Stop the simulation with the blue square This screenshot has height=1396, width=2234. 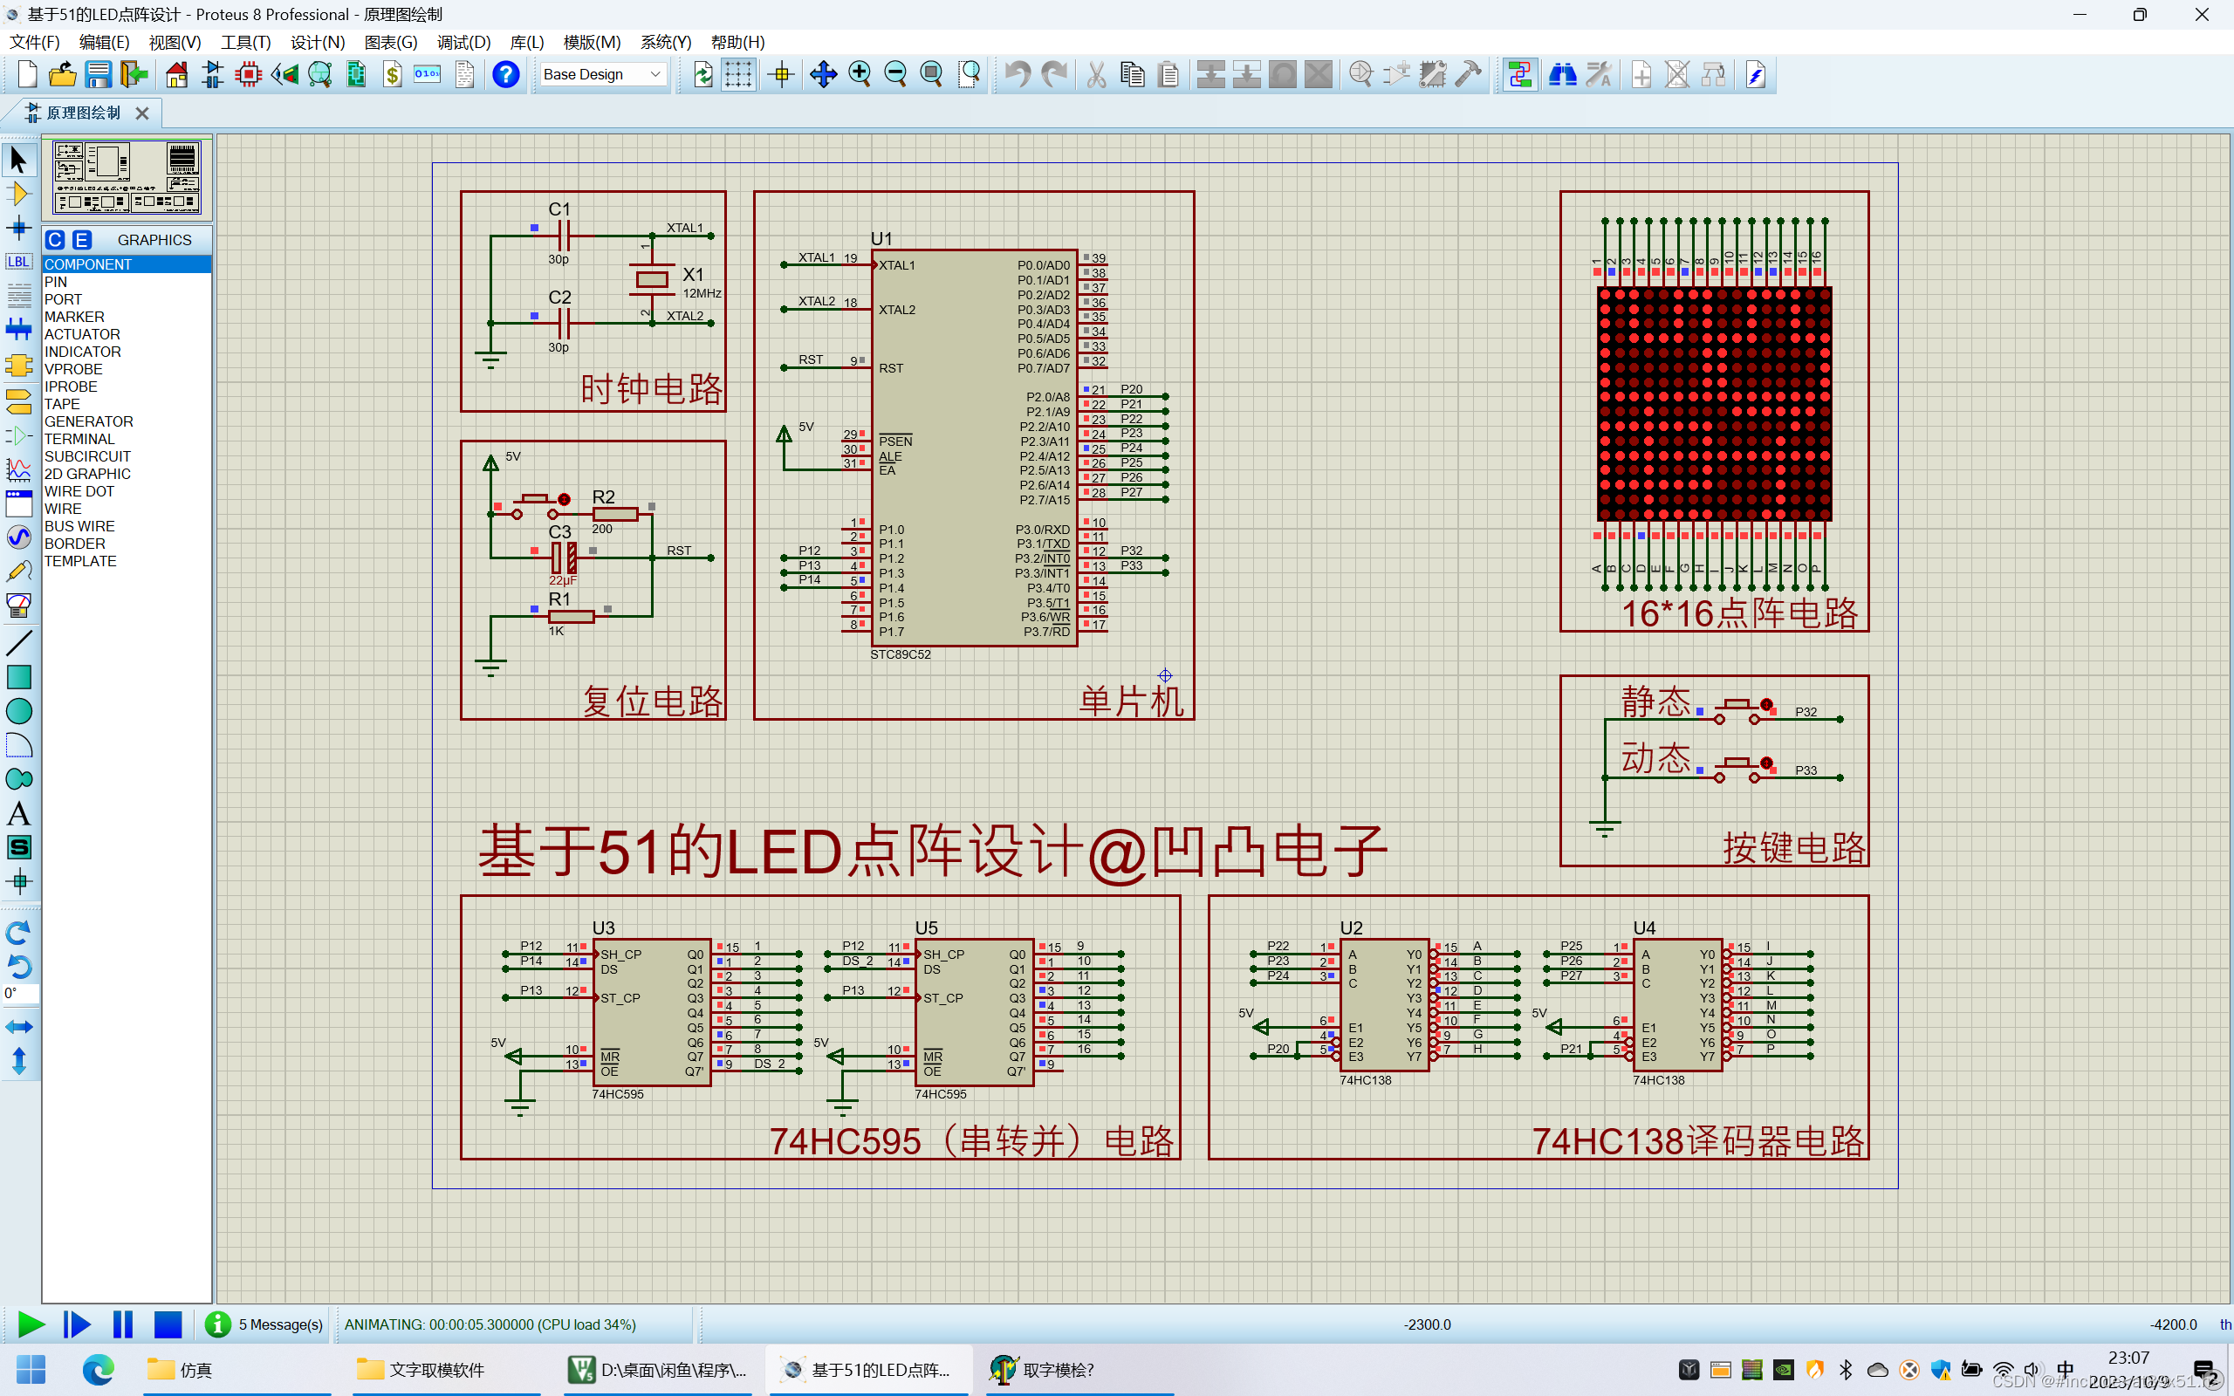[168, 1324]
